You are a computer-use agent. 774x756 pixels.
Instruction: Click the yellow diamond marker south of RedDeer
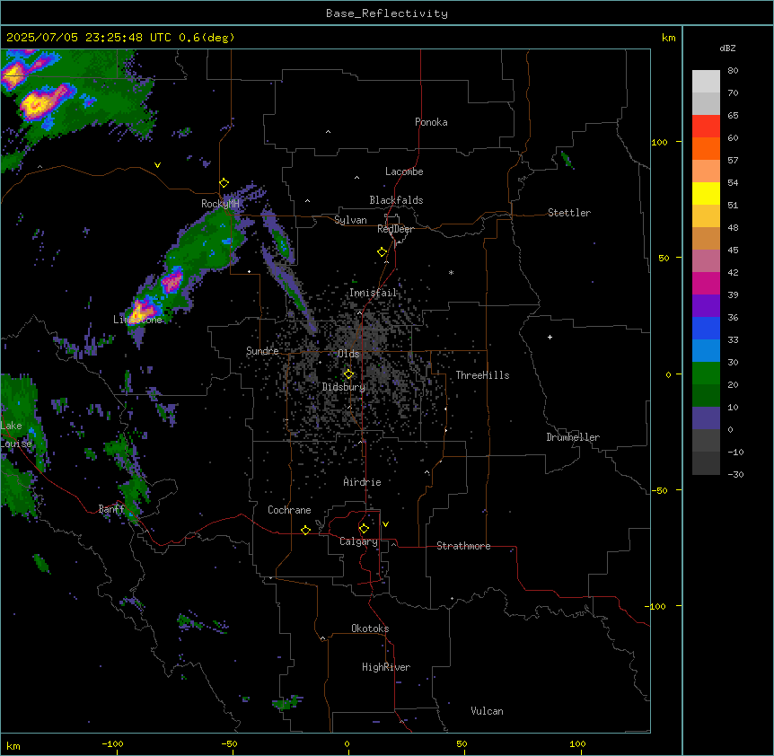pos(383,252)
